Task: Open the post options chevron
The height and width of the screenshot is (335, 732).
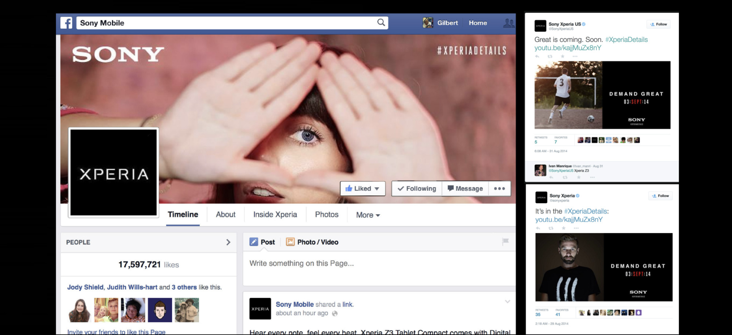Action: [507, 302]
